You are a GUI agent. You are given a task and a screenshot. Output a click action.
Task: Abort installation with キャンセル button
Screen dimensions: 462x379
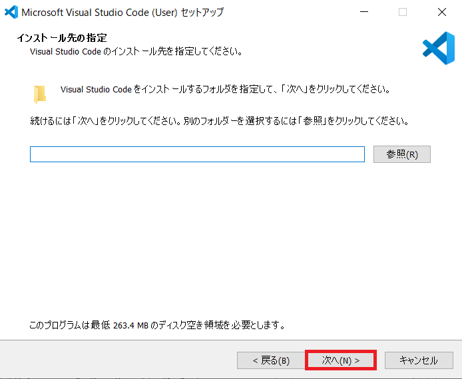(418, 360)
